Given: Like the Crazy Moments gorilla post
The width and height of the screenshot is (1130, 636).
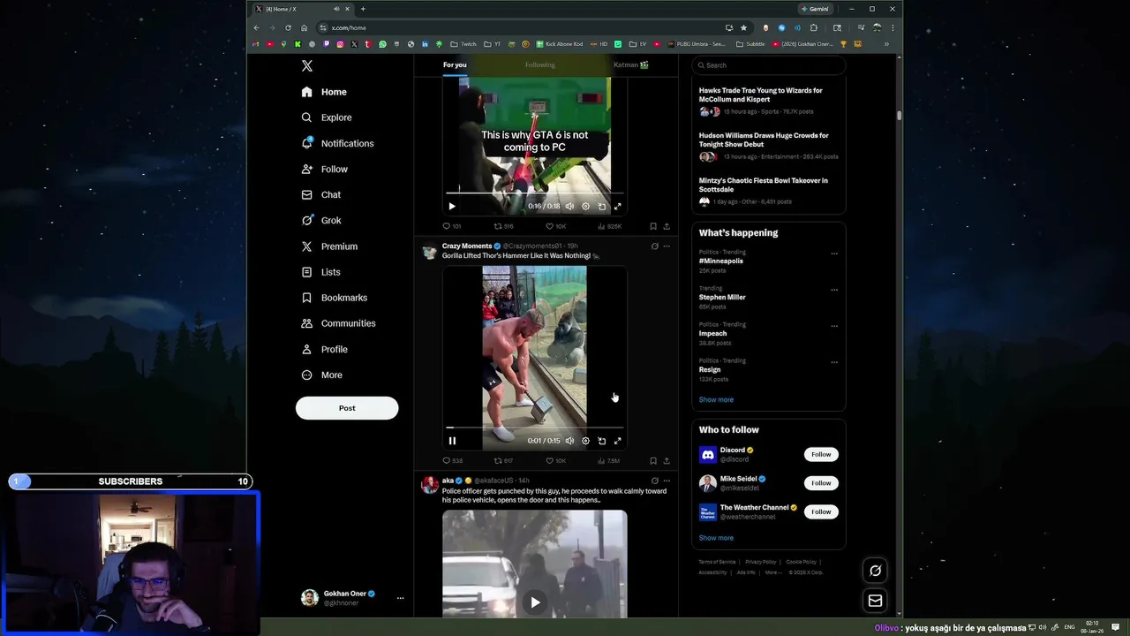Looking at the screenshot, I should (556, 460).
